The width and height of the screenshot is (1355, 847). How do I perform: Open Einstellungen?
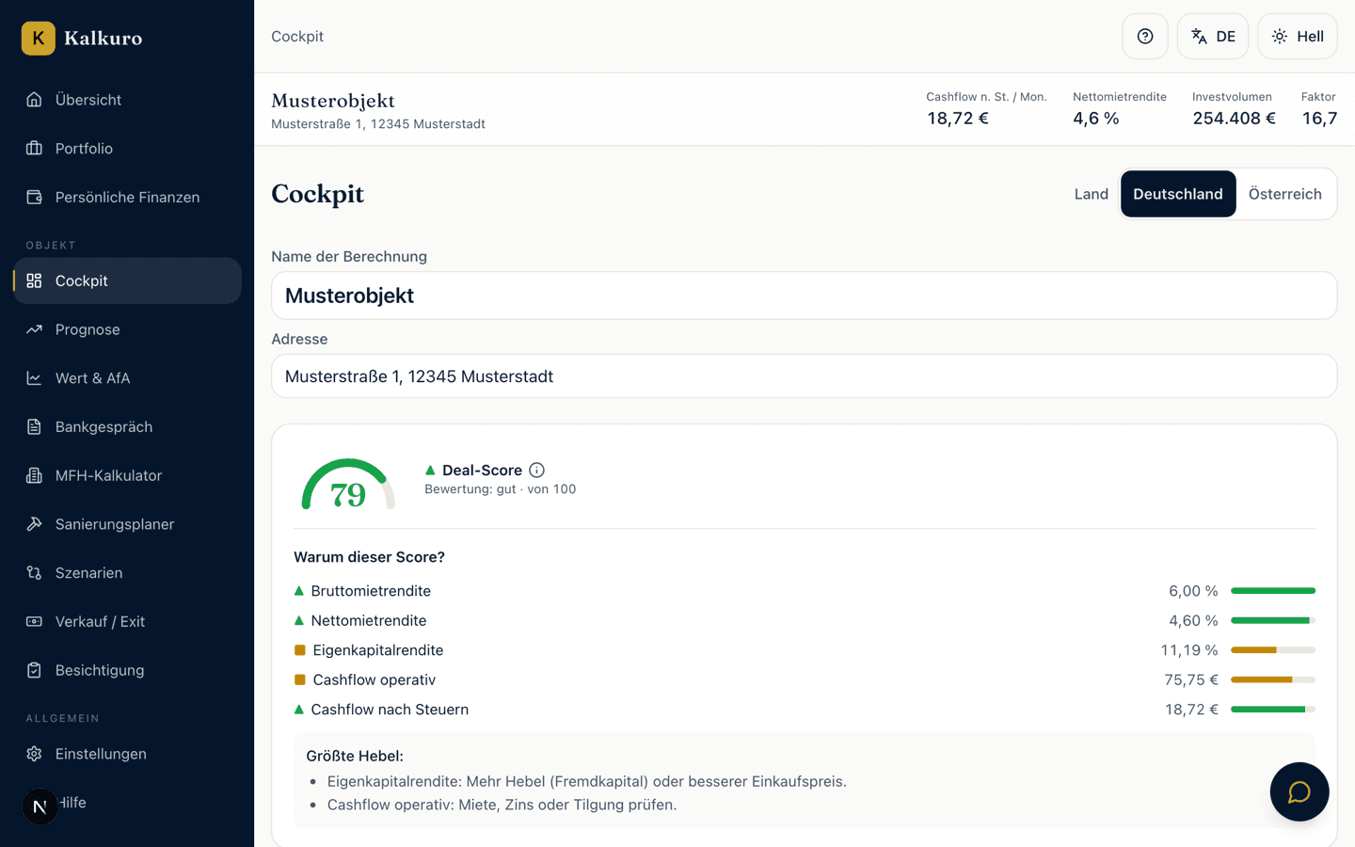coord(127,754)
